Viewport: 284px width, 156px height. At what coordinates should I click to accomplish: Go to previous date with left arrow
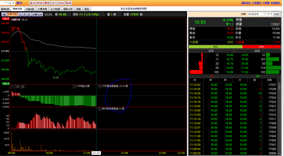(268, 14)
